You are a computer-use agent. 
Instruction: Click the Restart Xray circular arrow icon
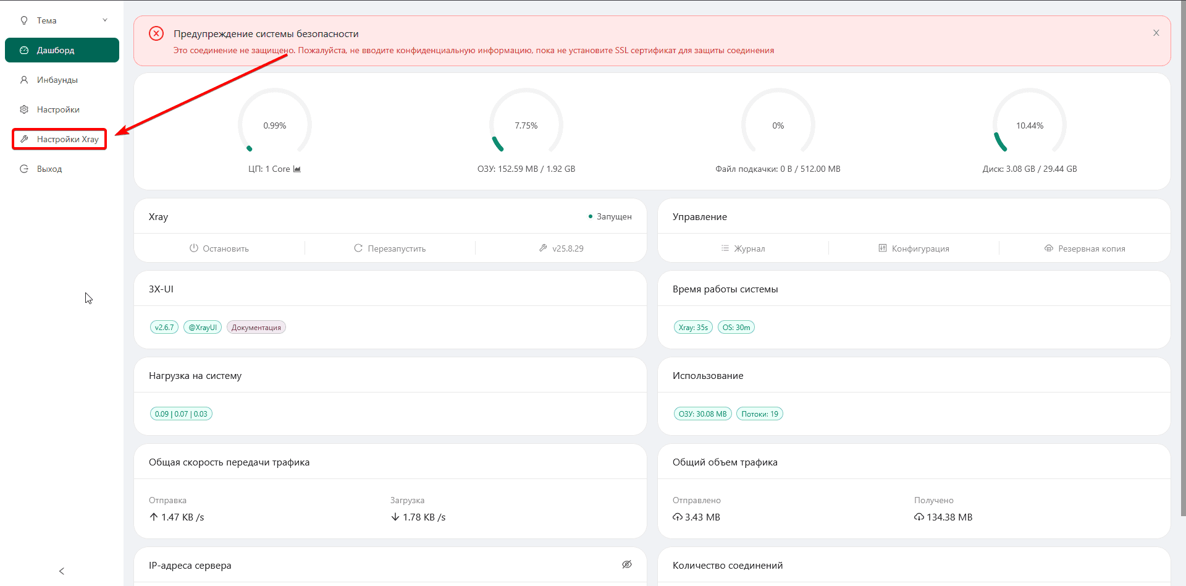point(358,248)
